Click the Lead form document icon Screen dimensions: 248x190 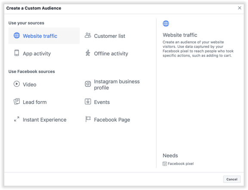pyautogui.click(x=17, y=101)
